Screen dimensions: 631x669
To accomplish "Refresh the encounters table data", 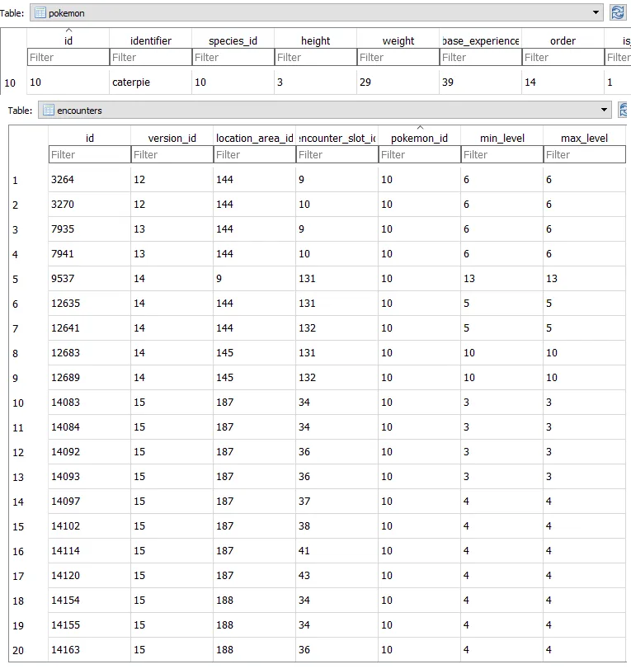I will pyautogui.click(x=624, y=110).
